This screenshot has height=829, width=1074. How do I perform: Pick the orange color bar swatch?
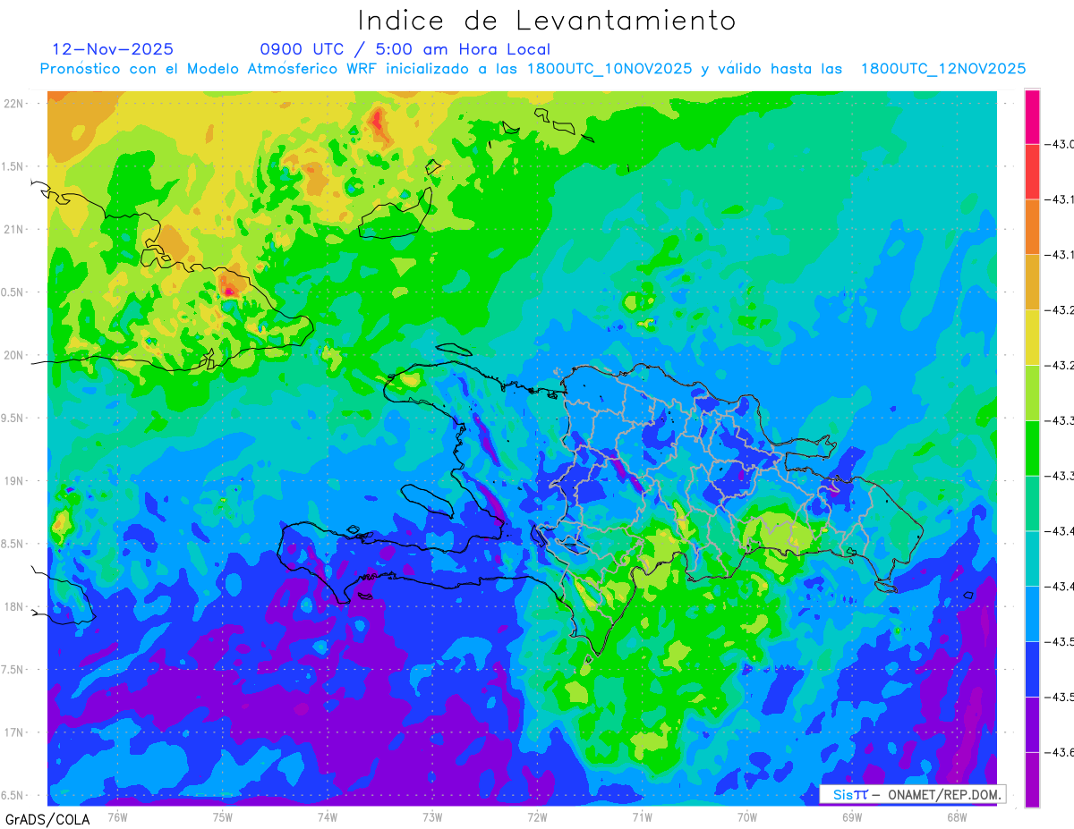click(x=1032, y=226)
